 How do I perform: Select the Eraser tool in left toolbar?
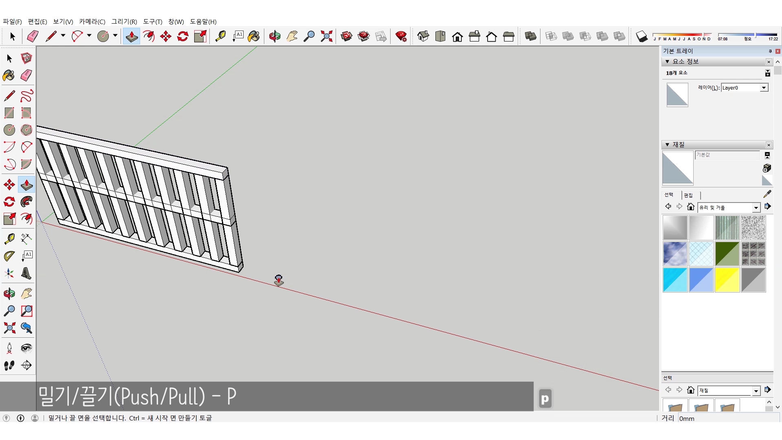[x=26, y=75]
